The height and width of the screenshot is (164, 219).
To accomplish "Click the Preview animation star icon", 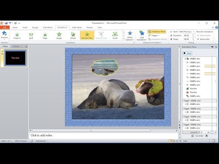I will [4, 33].
